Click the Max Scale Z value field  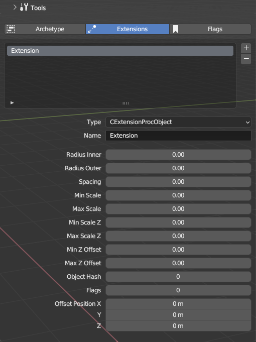pos(178,236)
